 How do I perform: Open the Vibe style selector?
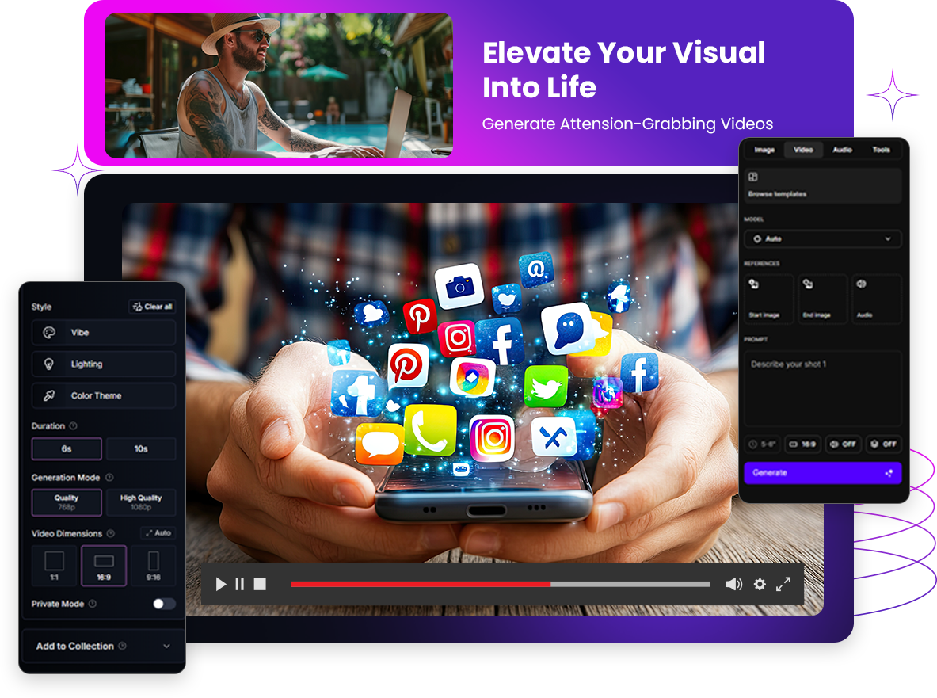pyautogui.click(x=103, y=333)
